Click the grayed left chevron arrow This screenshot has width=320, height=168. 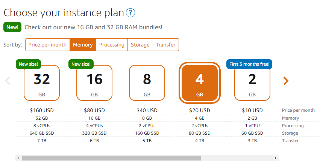(8, 81)
